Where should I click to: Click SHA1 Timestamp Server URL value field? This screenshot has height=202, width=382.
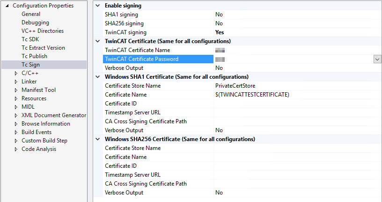coord(297,112)
